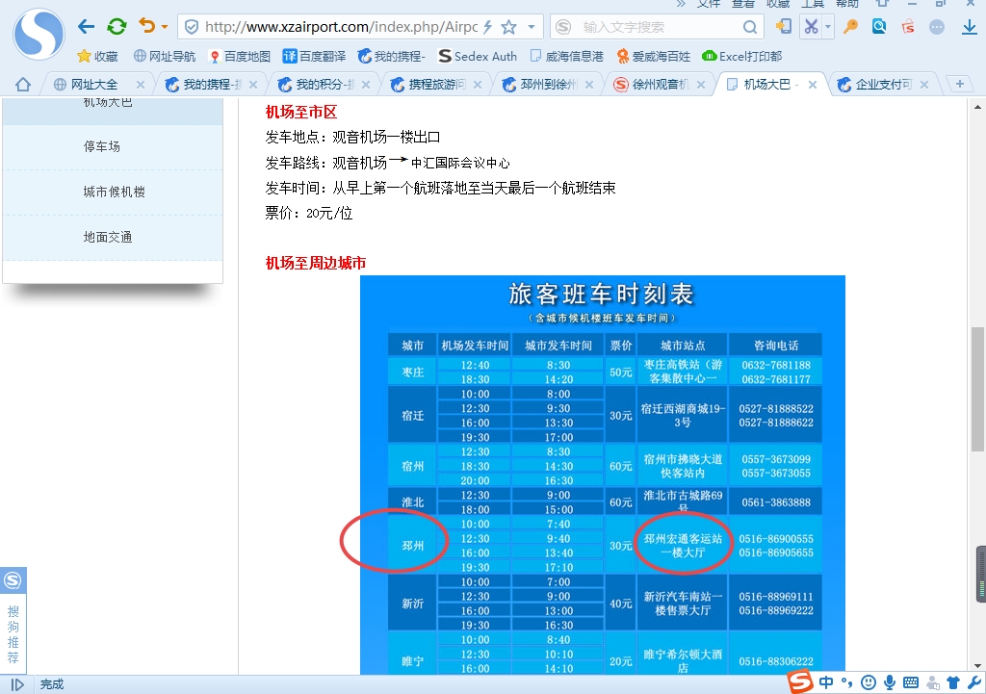Screen dimensions: 986x694
Task: Toggle the sidebar panel button at bottom-left
Action: [16, 684]
